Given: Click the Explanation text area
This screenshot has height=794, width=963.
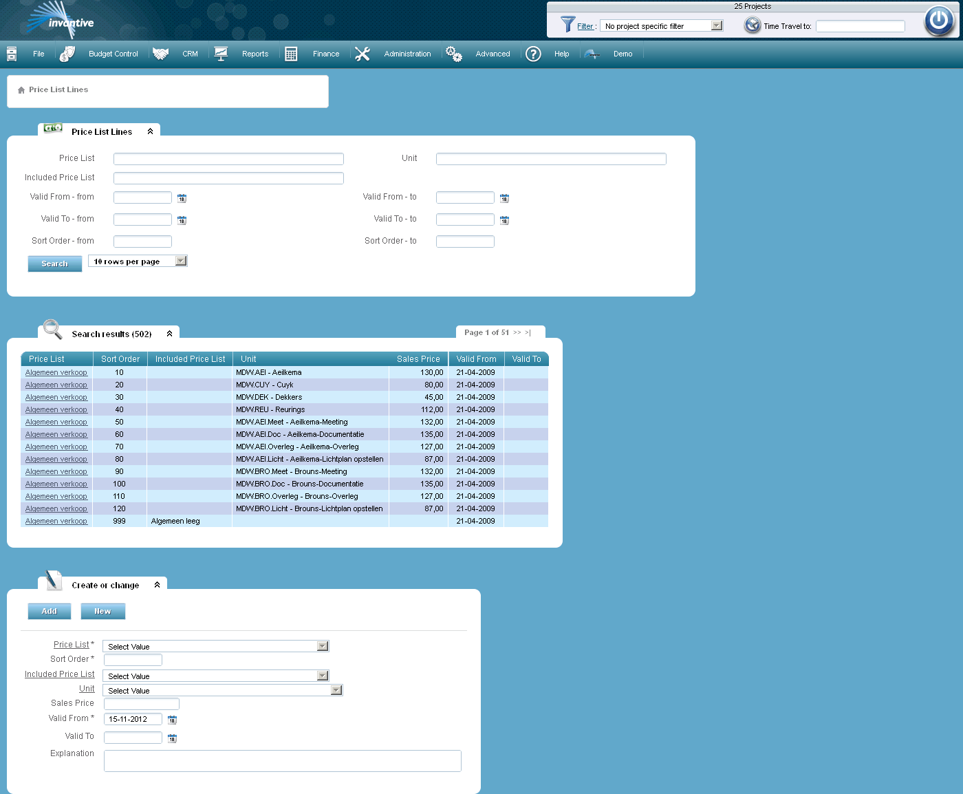Looking at the screenshot, I should (x=283, y=761).
